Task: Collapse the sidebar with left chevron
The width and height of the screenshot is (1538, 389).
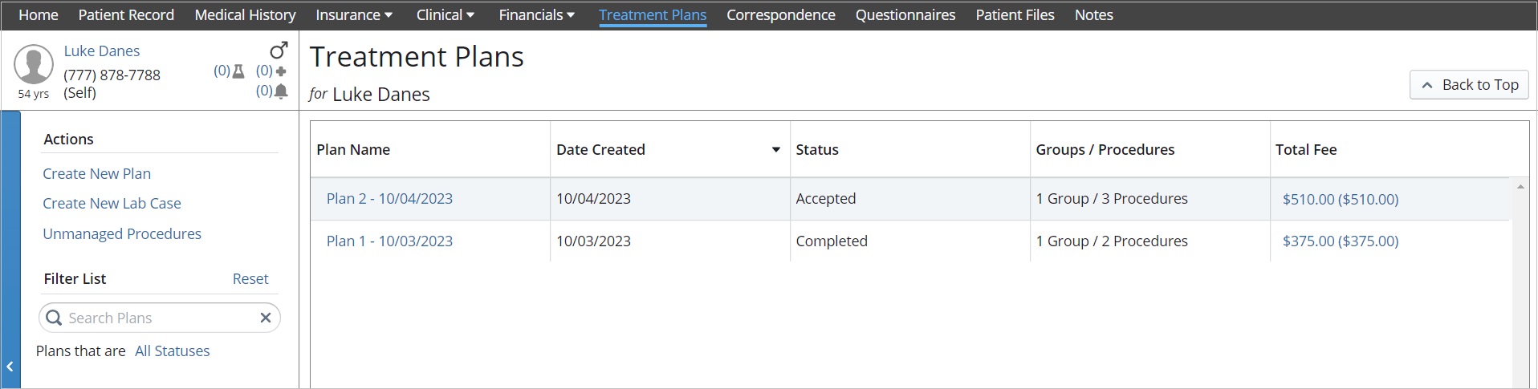Action: tap(10, 367)
